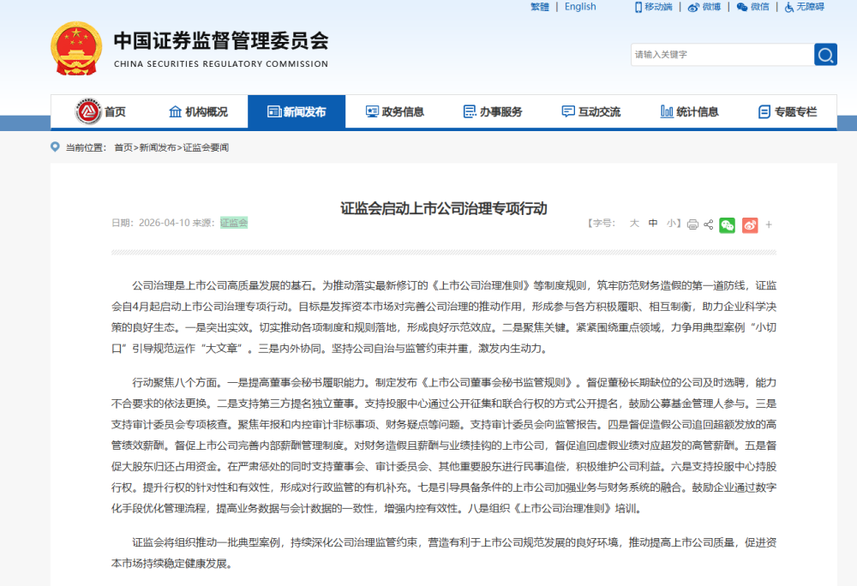Set font size to 大 (large)
The width and height of the screenshot is (857, 586).
click(x=634, y=224)
